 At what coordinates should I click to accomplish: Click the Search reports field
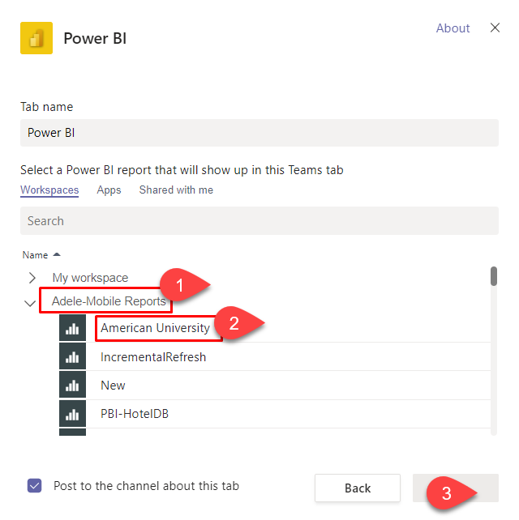tap(259, 221)
